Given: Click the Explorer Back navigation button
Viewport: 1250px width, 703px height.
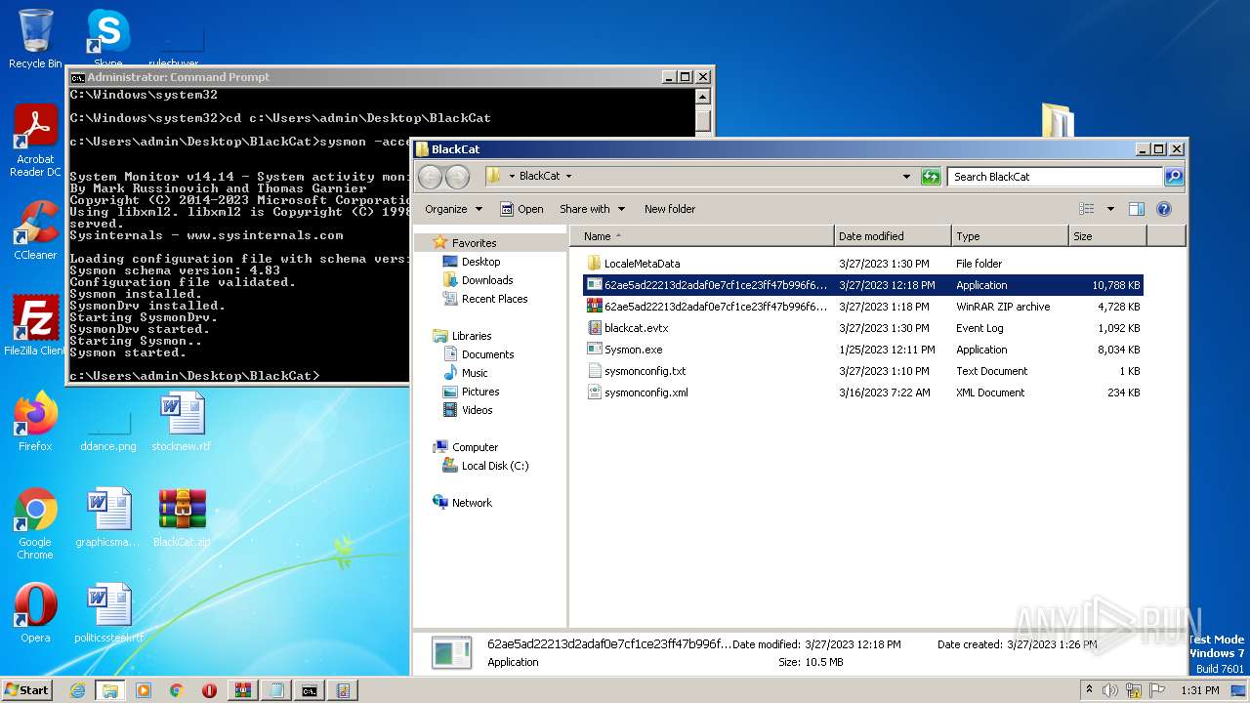Looking at the screenshot, I should tap(431, 177).
